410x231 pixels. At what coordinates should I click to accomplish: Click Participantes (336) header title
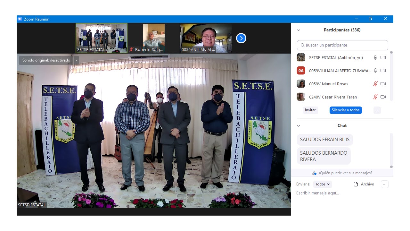pos(342,30)
